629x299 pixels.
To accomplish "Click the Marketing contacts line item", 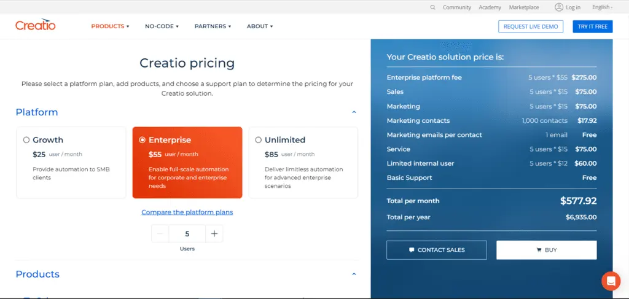I will click(491, 120).
